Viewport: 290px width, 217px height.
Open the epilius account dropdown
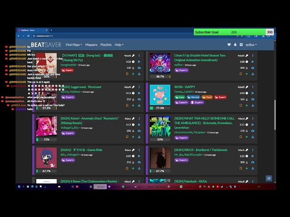click(251, 45)
